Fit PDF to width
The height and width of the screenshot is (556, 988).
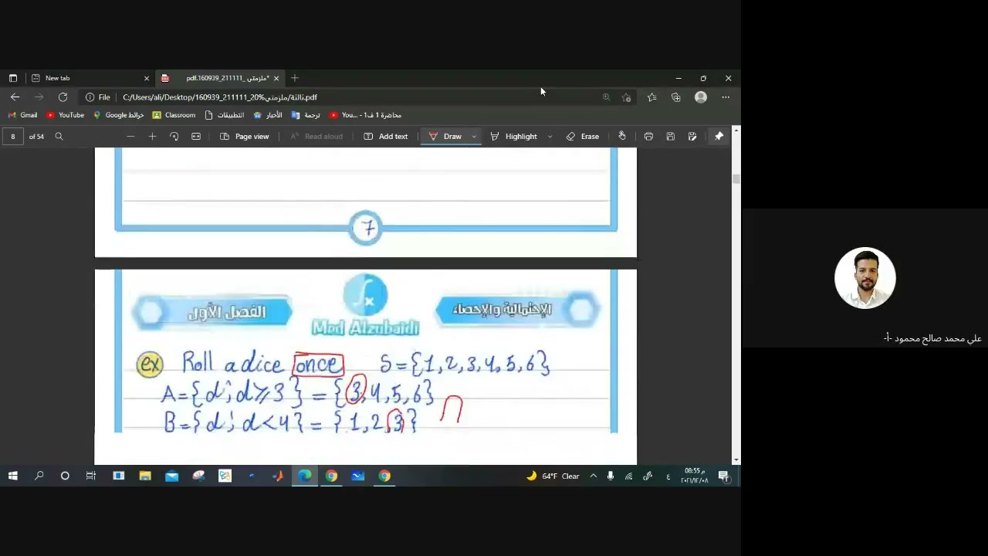pos(196,137)
